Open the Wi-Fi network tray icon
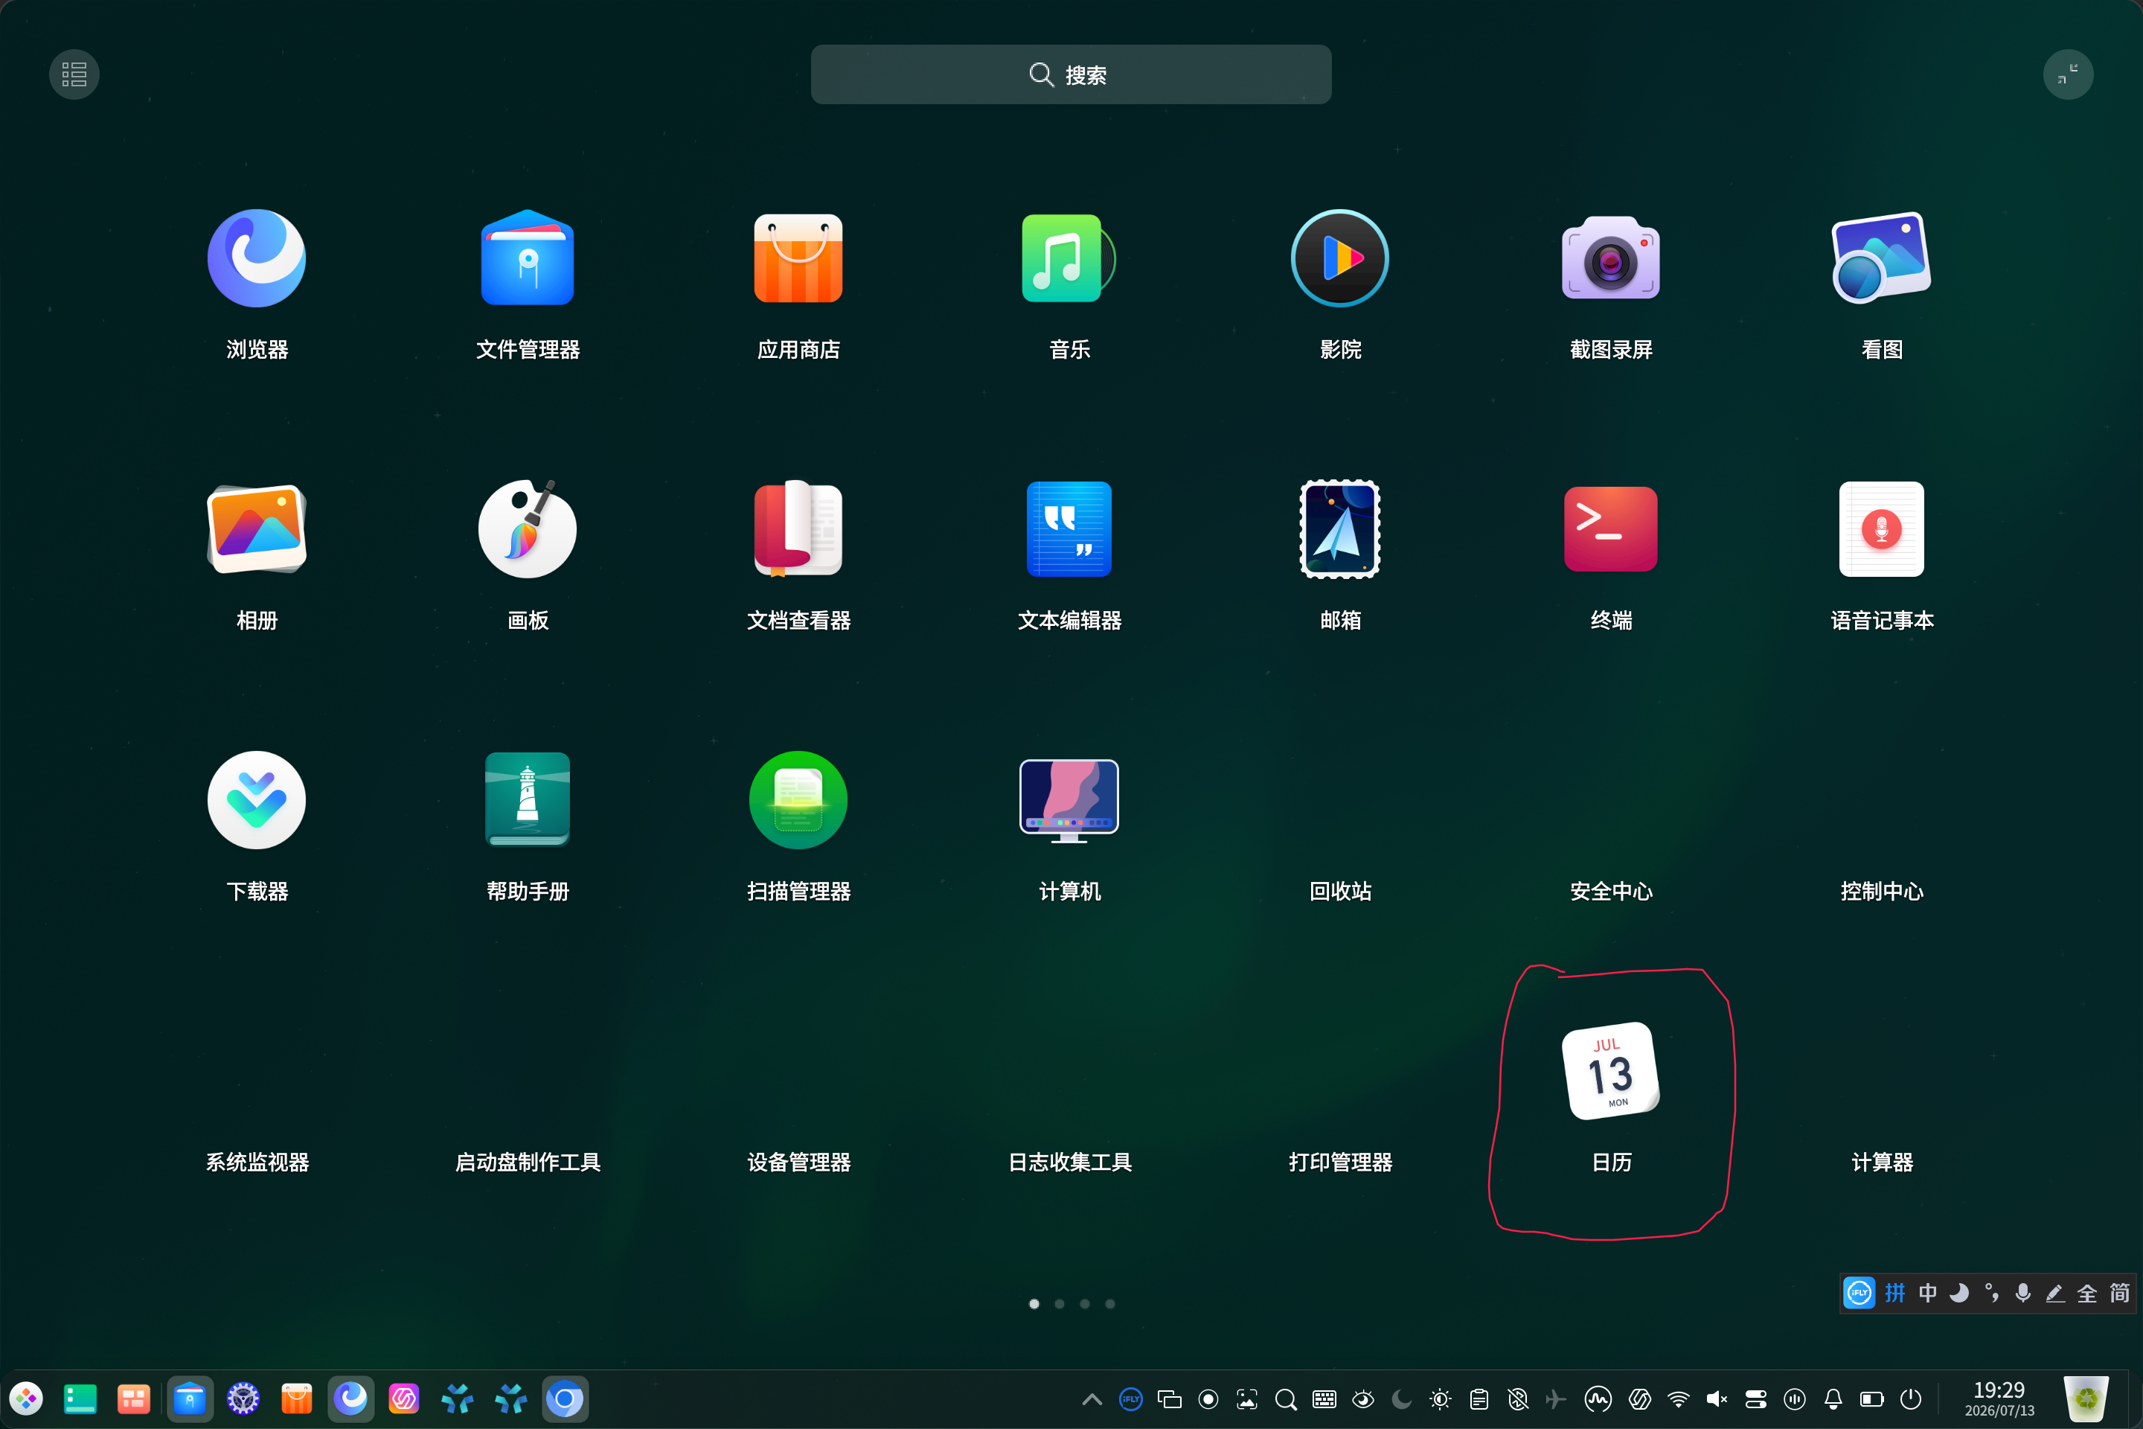The image size is (2143, 1429). coord(1679,1399)
